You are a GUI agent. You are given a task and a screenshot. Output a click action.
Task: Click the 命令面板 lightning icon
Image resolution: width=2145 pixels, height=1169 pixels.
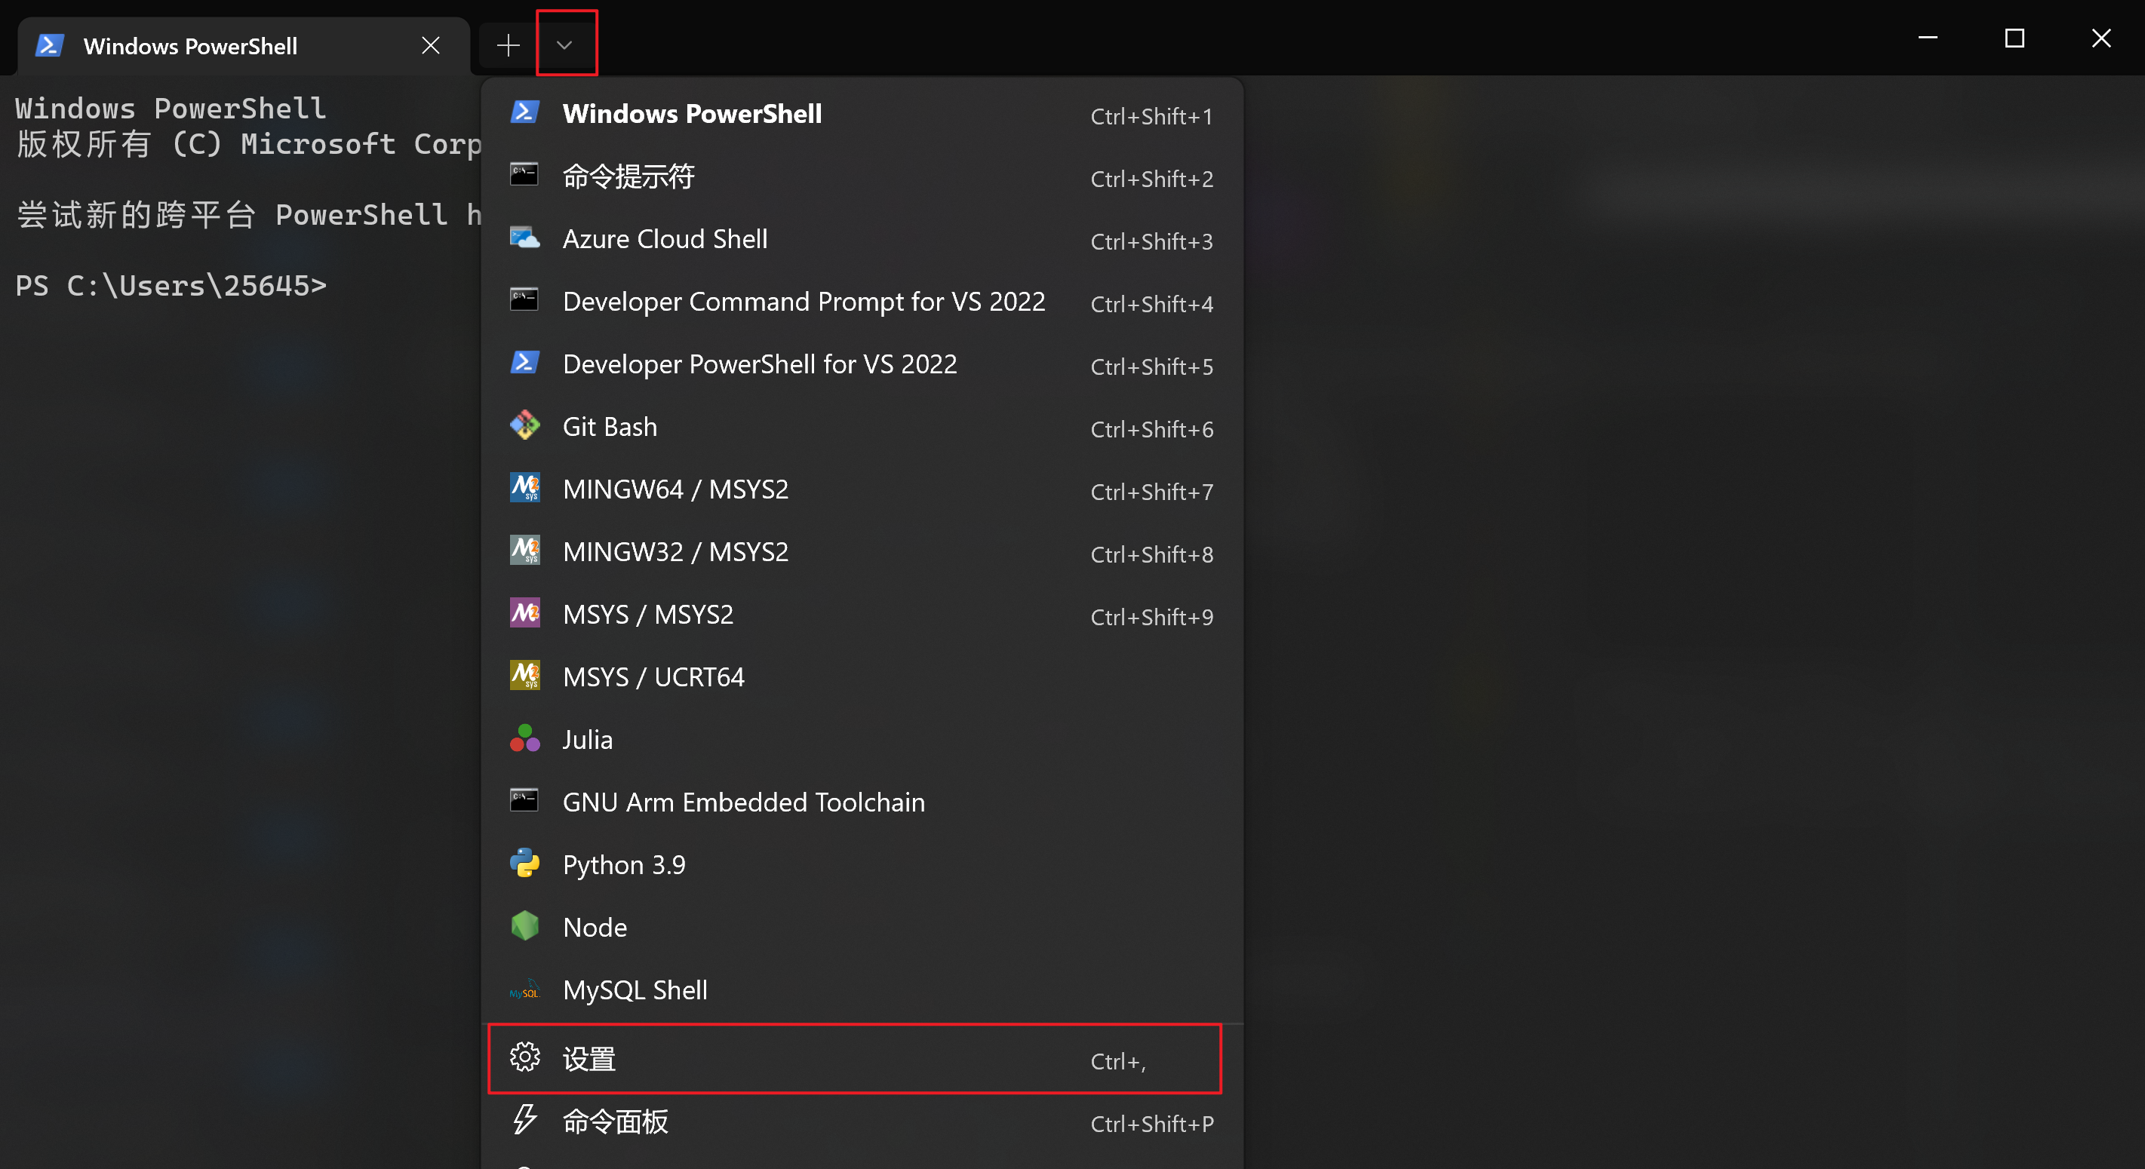tap(524, 1121)
